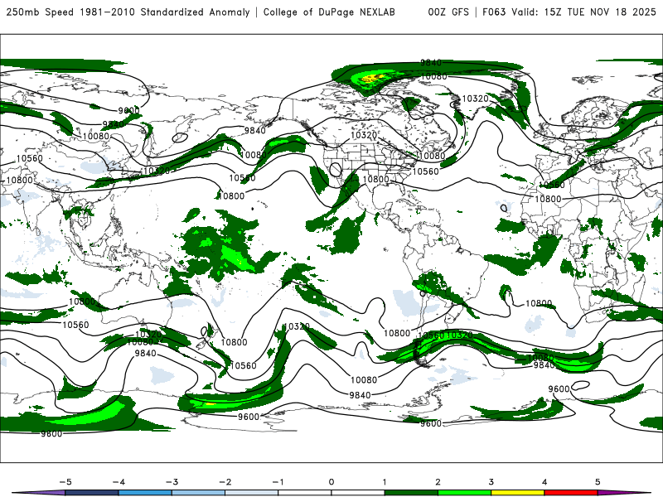This screenshot has width=663, height=497.
Task: Click the '−1' colorbar tick label
Action: (278, 482)
